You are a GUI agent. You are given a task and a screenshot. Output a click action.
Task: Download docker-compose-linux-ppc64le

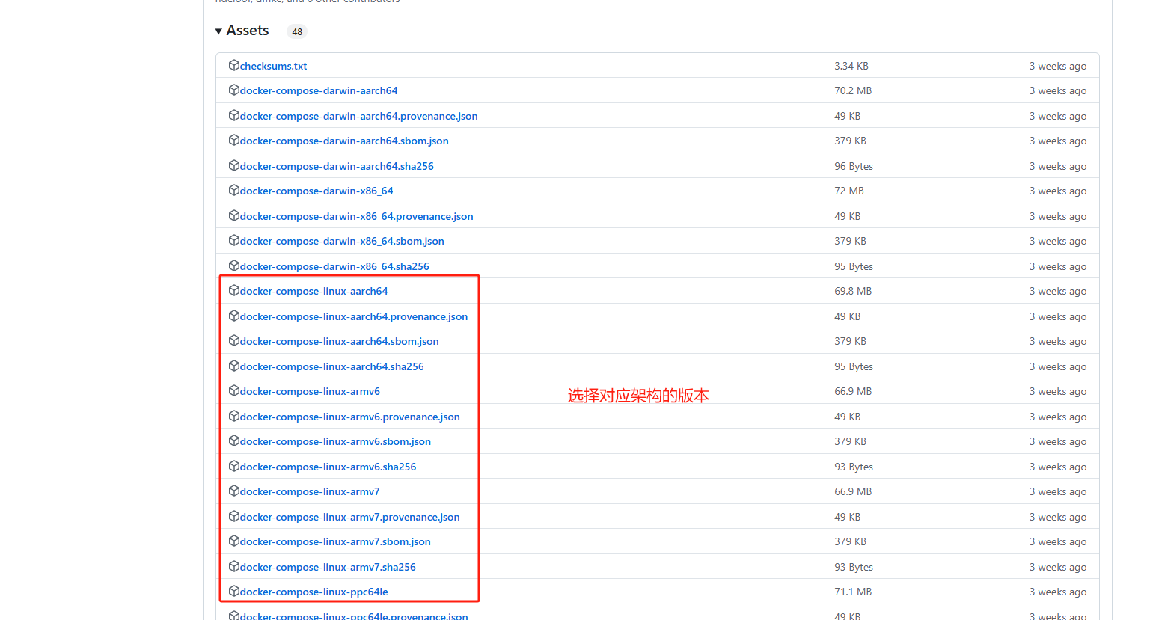click(311, 592)
